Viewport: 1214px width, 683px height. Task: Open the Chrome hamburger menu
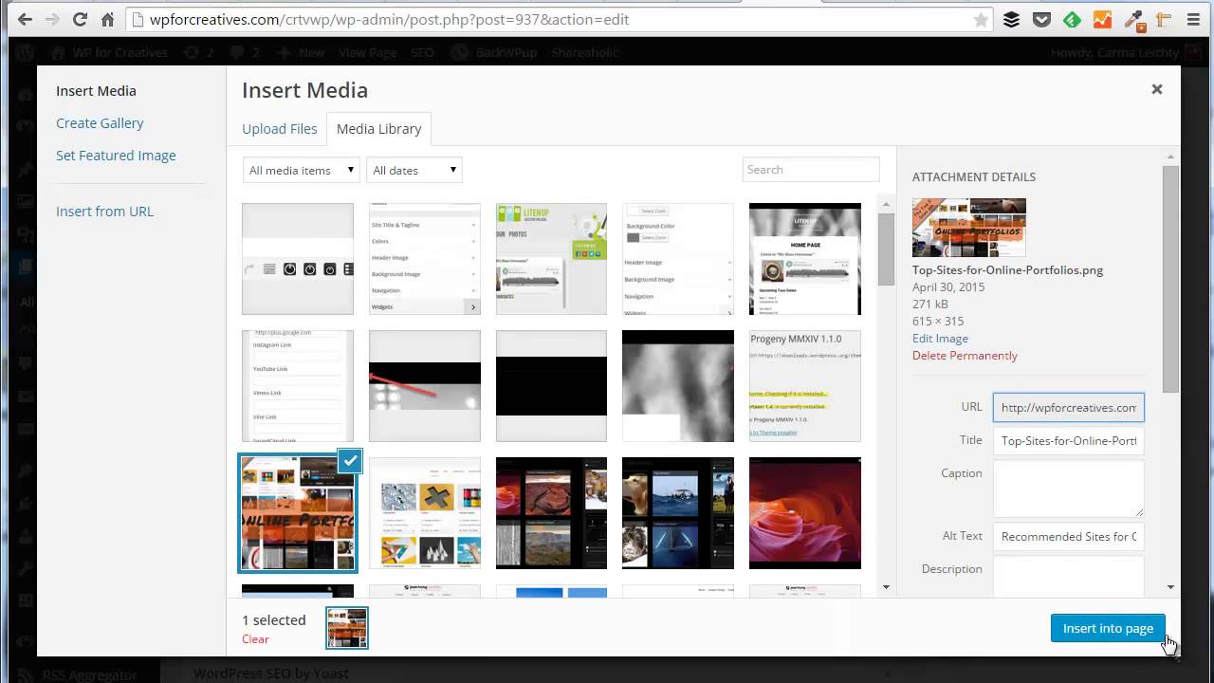pos(1194,19)
